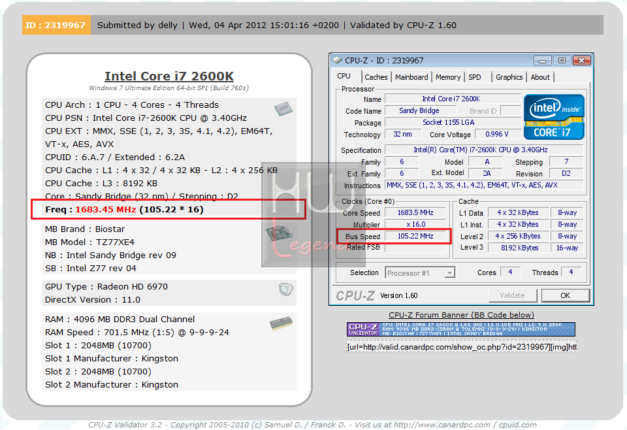Click the DirectX Version : 11.0 line

click(x=93, y=299)
